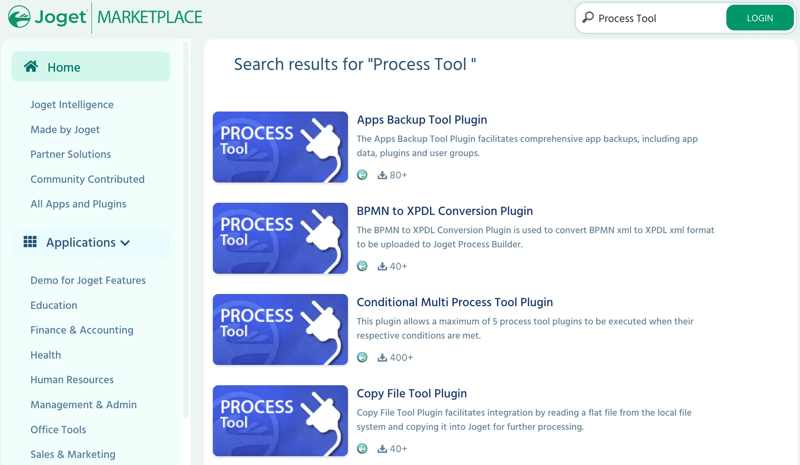Click the Copy File Tool Plugin thumbnail
Screen dimensions: 800x465
pyautogui.click(x=280, y=421)
